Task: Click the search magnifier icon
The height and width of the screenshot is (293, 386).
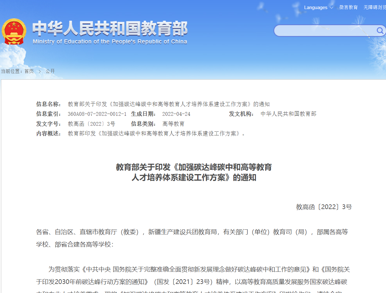Action: [x=380, y=31]
